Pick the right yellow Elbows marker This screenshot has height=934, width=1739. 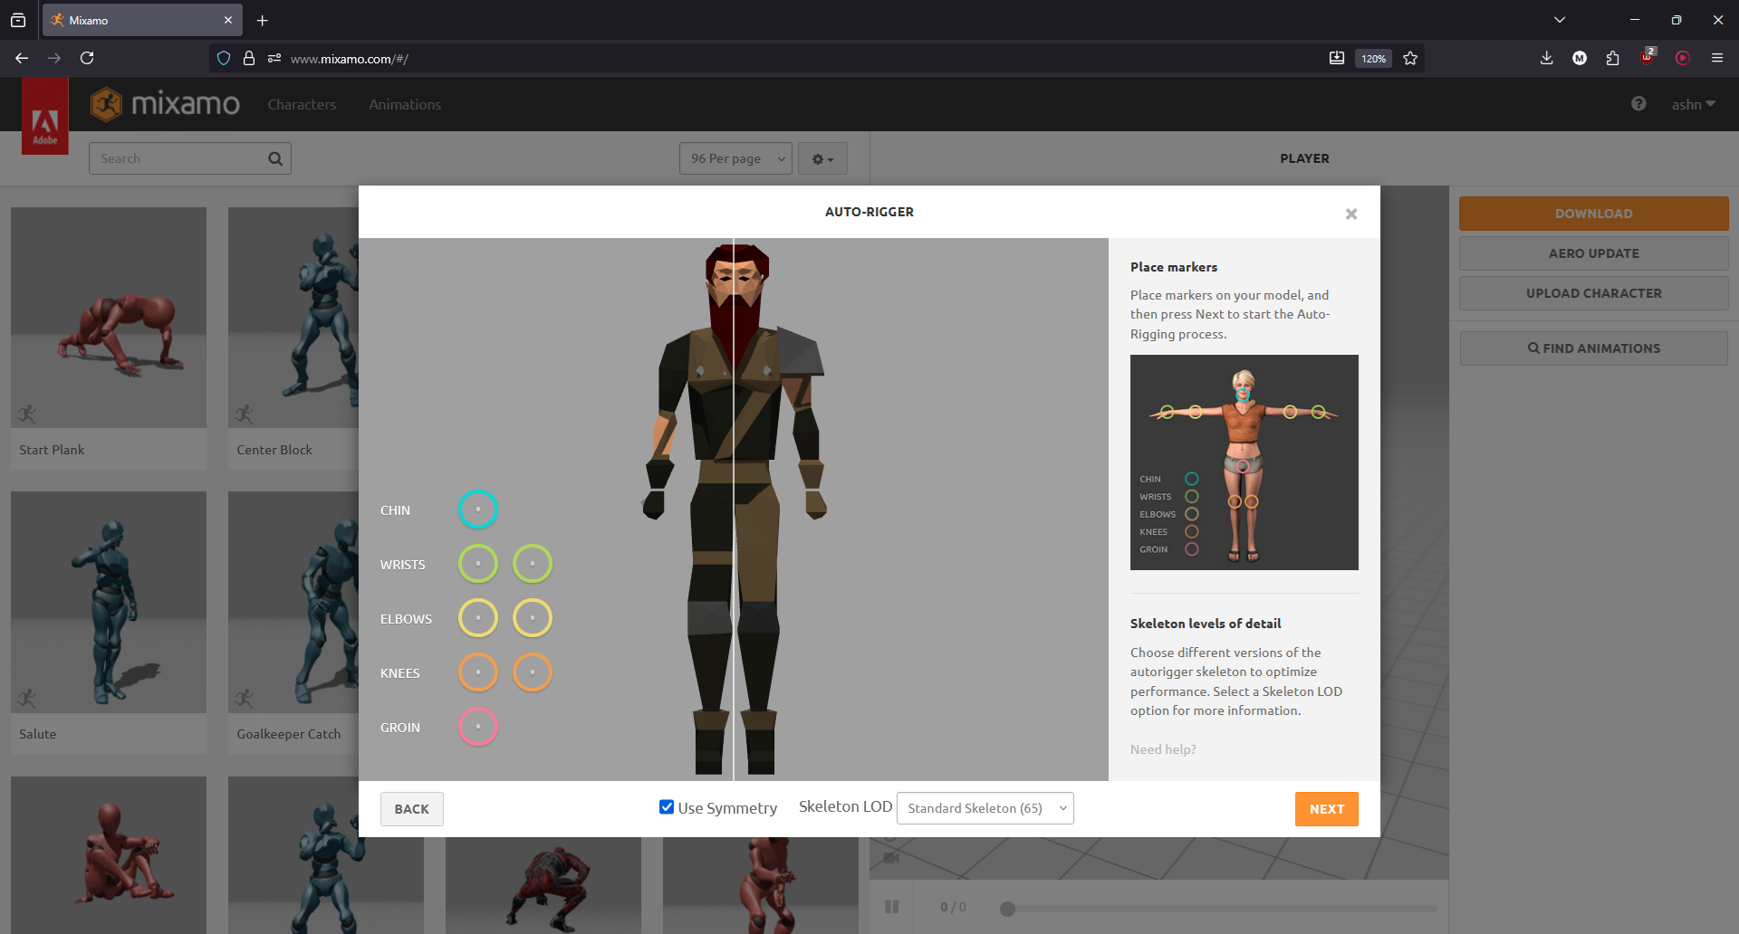[x=532, y=618]
